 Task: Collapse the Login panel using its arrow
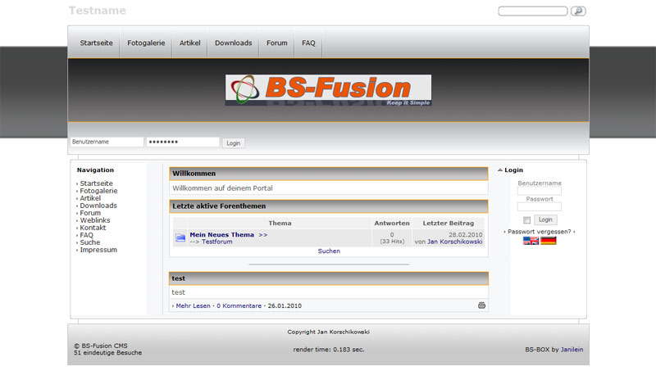(500, 170)
